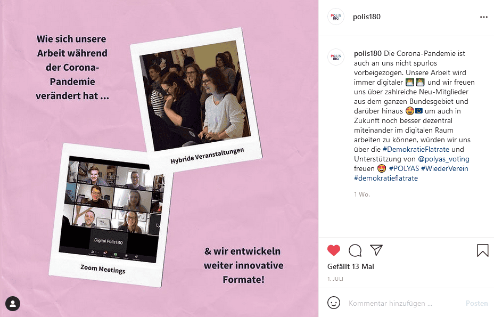Visit the @polyas_voting profile mention
494x317 pixels.
tap(443, 159)
